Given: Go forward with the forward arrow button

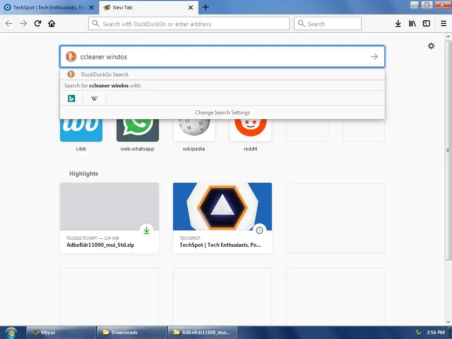Looking at the screenshot, I should point(23,23).
